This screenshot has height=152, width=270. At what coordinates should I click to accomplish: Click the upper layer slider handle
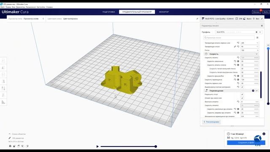pos(268,49)
